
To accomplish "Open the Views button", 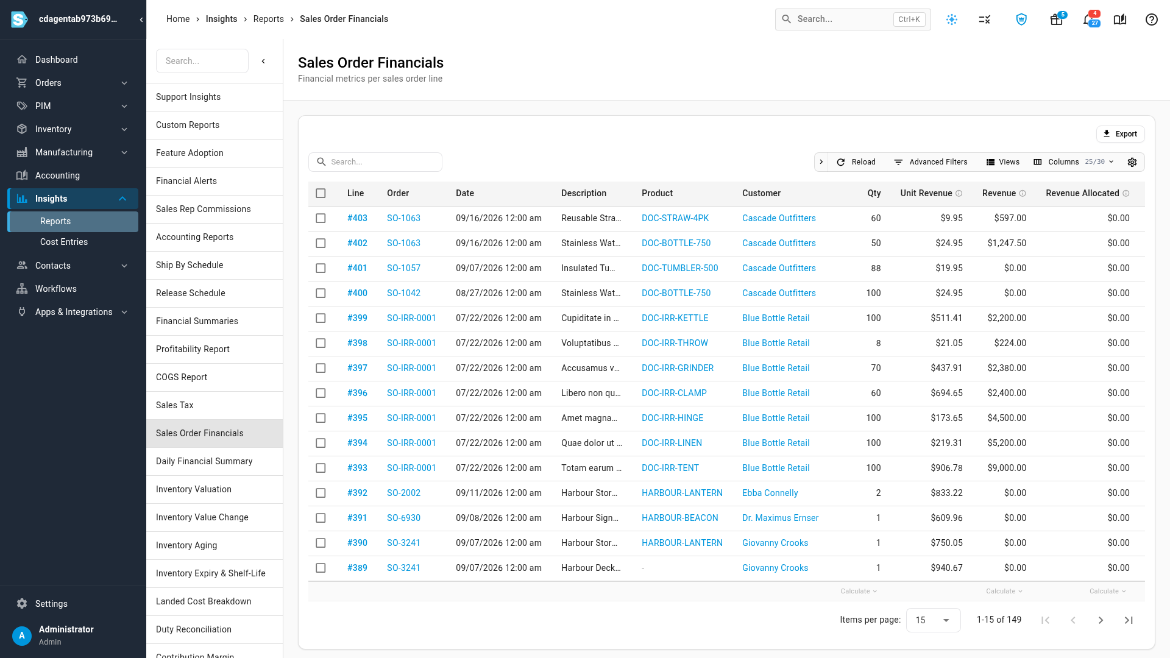I will pos(1003,162).
